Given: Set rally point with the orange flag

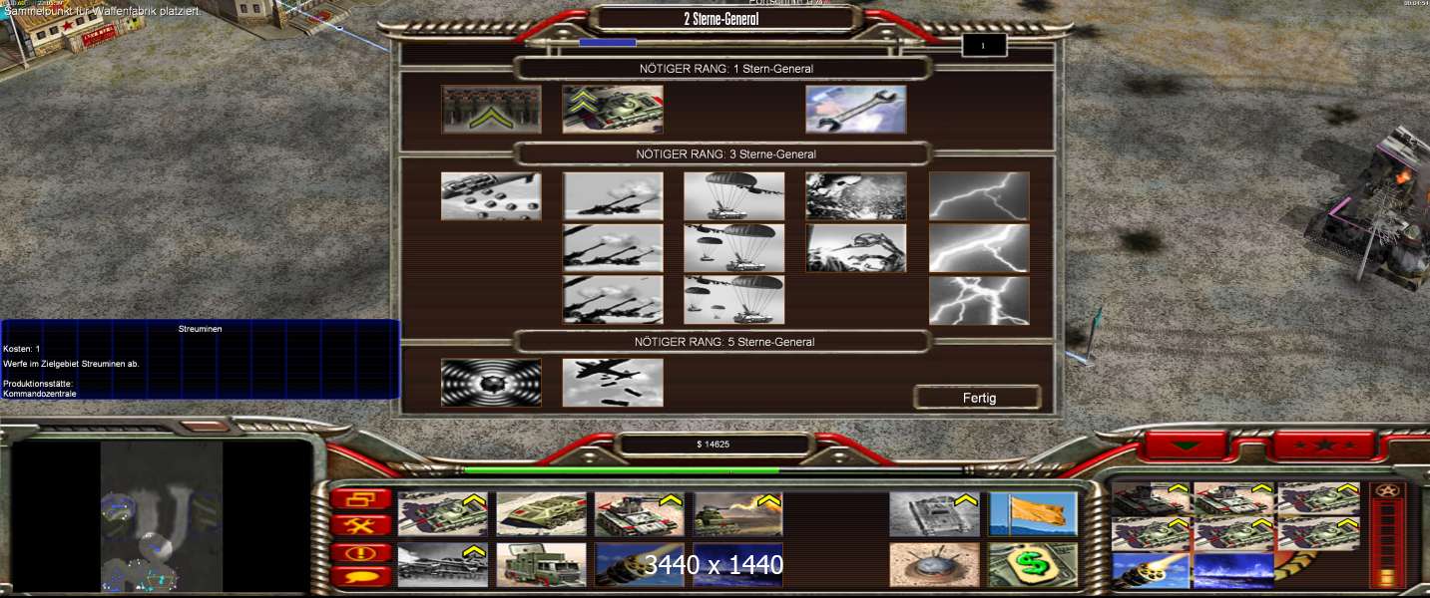Looking at the screenshot, I should [1033, 514].
